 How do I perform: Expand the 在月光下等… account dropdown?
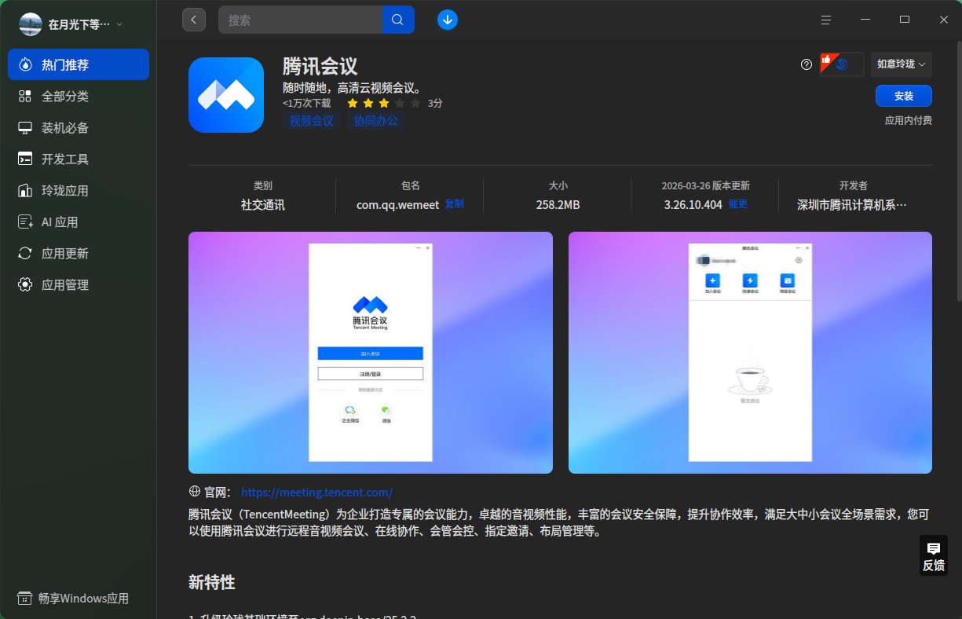[x=86, y=24]
